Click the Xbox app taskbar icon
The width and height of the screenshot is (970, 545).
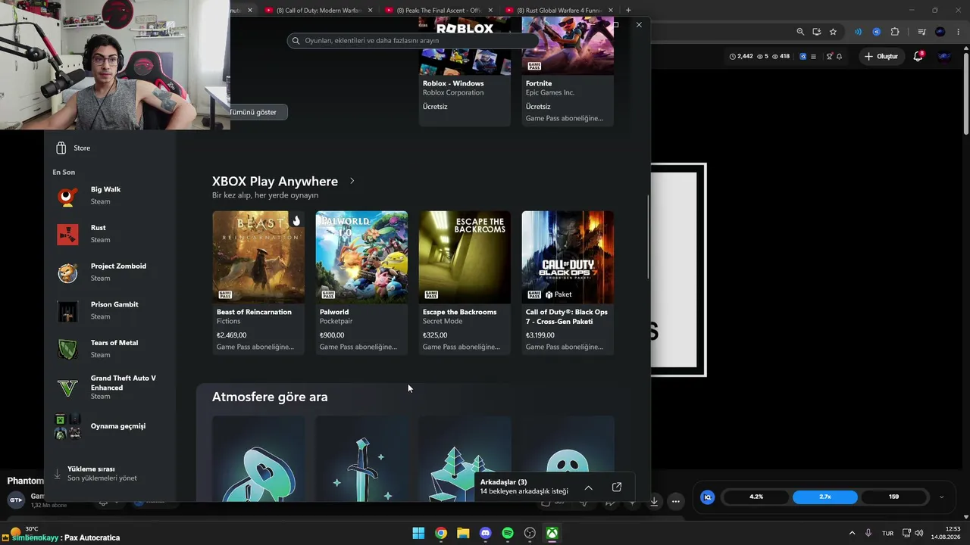click(553, 533)
